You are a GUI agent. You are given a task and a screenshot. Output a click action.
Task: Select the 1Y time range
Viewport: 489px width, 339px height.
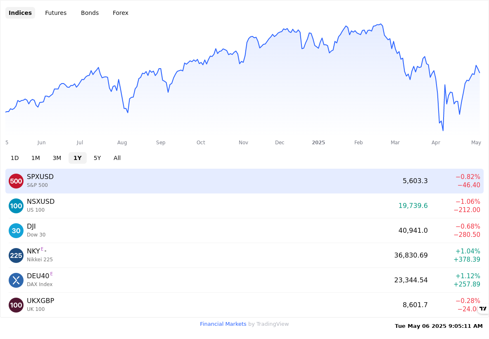pos(78,158)
